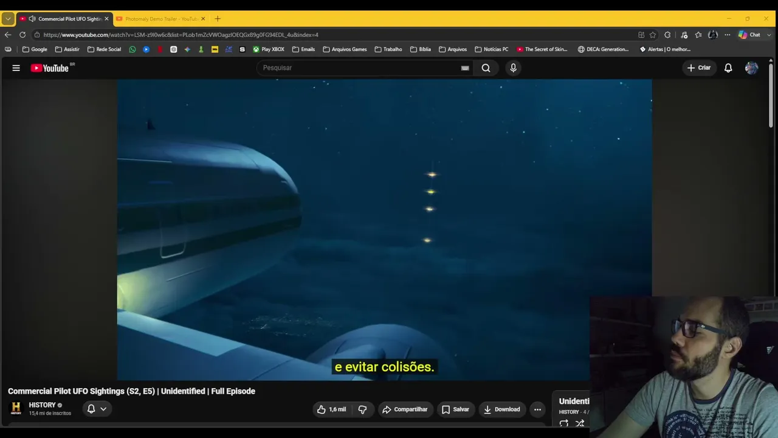Go back to the previous page
The image size is (778, 438).
pyautogui.click(x=8, y=35)
